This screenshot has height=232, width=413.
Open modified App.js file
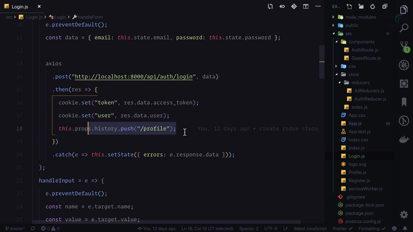click(x=355, y=123)
